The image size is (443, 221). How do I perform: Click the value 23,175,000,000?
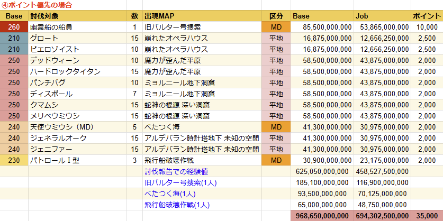coord(384,160)
